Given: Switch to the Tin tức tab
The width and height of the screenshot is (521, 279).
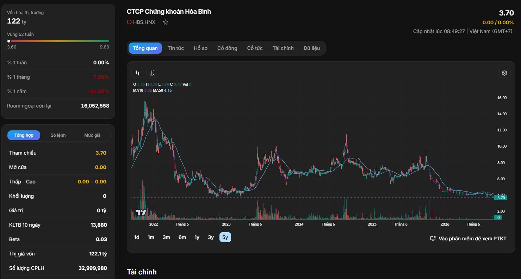Looking at the screenshot, I should click(x=176, y=48).
